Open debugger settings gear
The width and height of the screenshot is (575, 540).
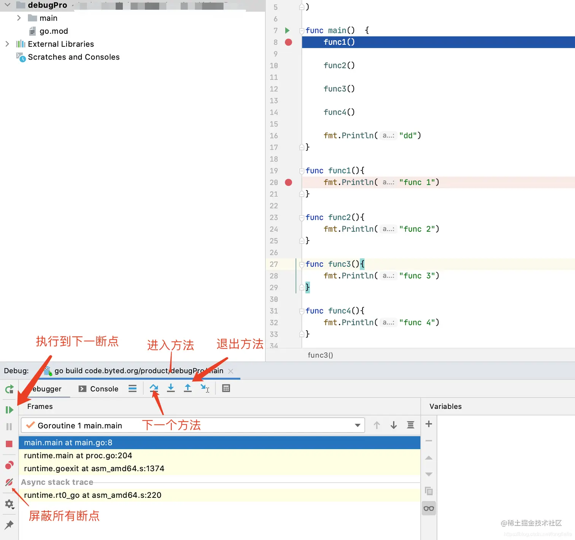(x=10, y=504)
